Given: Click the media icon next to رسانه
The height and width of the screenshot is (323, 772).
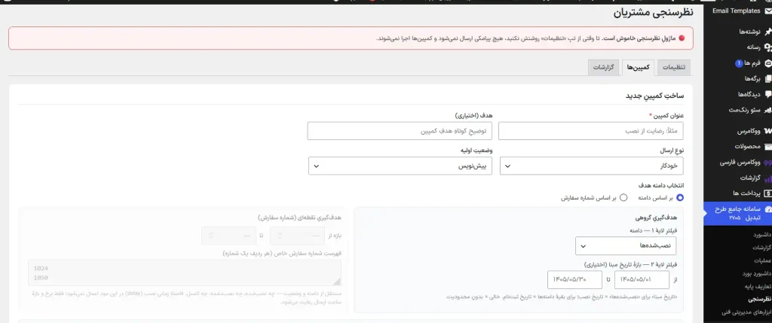Looking at the screenshot, I should tap(767, 47).
